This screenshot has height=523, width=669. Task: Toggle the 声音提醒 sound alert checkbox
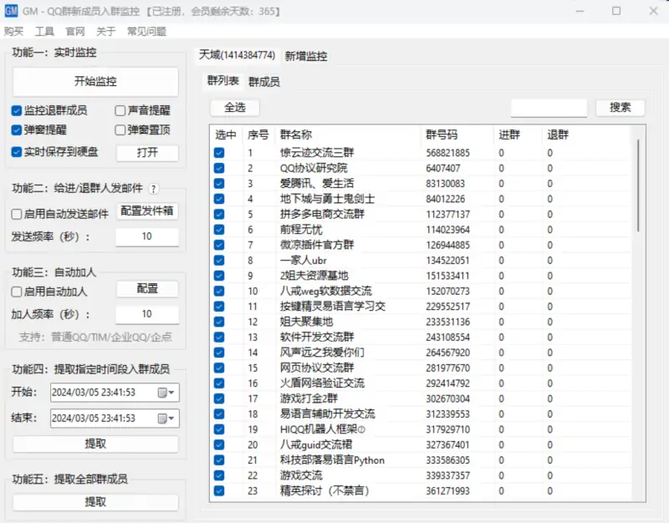[x=120, y=112]
